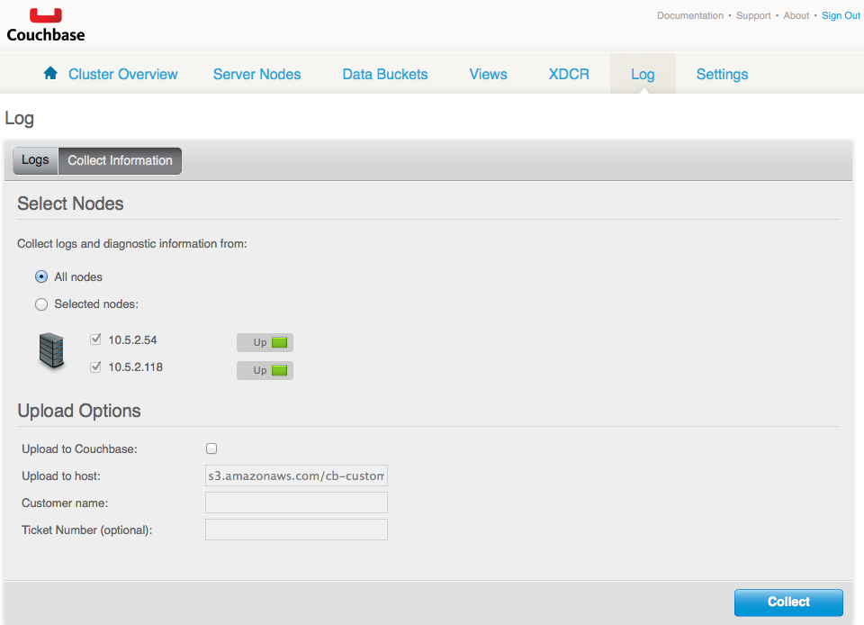Click the server rack icon
The height and width of the screenshot is (625, 864).
pyautogui.click(x=52, y=350)
